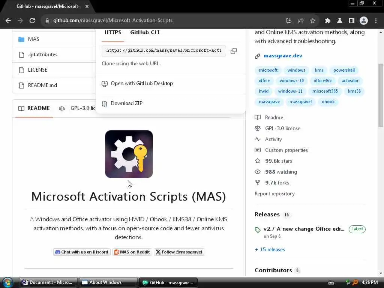The image size is (384, 288).
Task: Click the office topic tag
Action: click(x=264, y=81)
